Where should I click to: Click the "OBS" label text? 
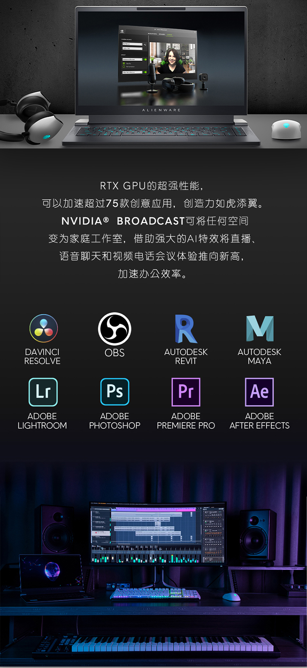tap(115, 353)
